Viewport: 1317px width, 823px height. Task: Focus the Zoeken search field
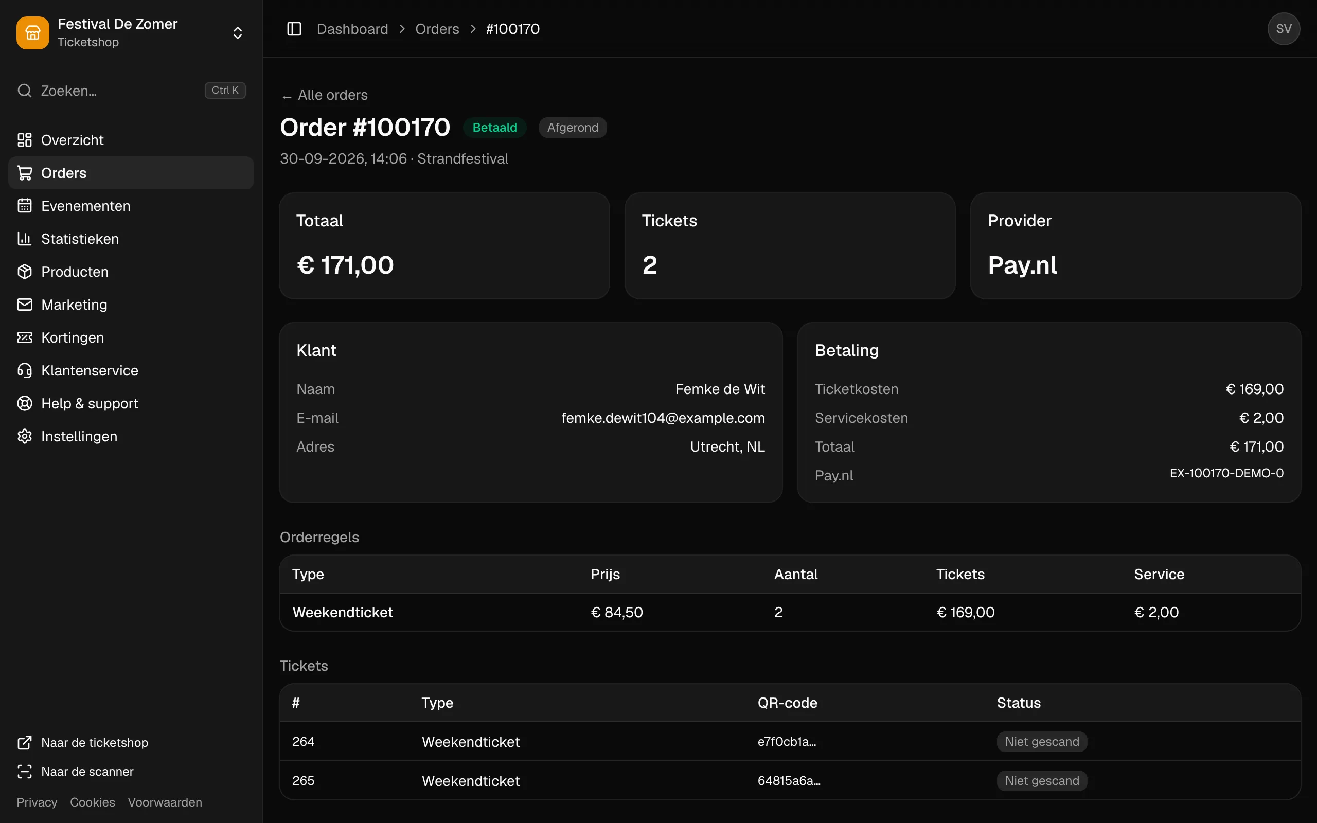[x=131, y=91]
